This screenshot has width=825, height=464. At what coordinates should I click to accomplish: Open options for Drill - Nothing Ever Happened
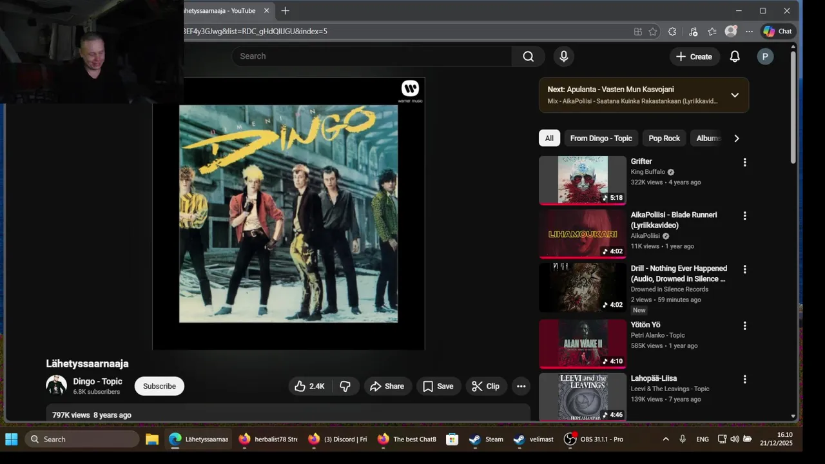click(744, 269)
